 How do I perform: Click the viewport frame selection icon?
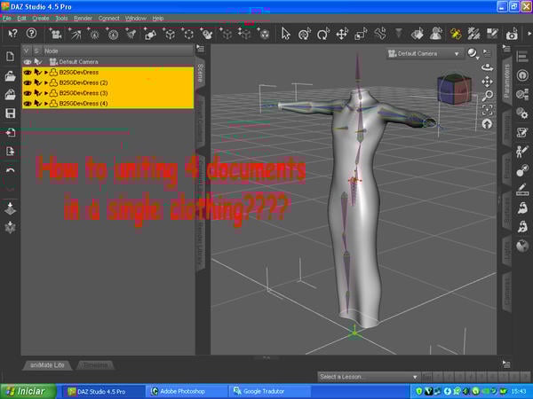[x=487, y=110]
